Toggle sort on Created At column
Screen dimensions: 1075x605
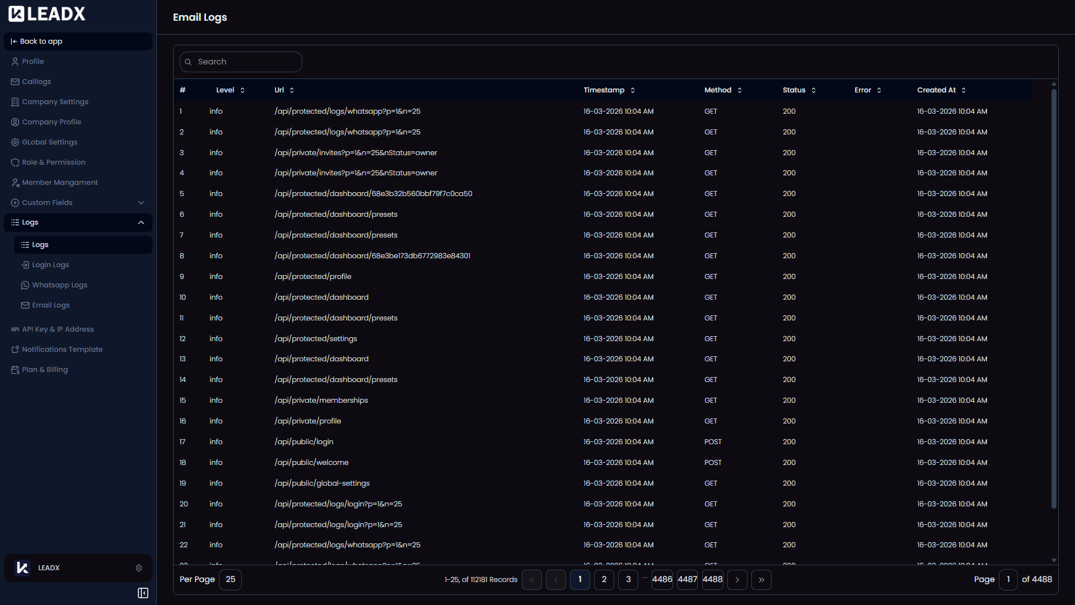(963, 90)
